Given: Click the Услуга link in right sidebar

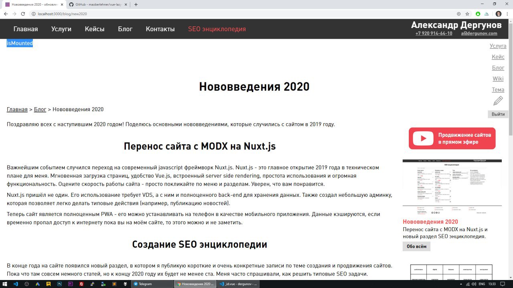Looking at the screenshot, I should click(x=498, y=46).
